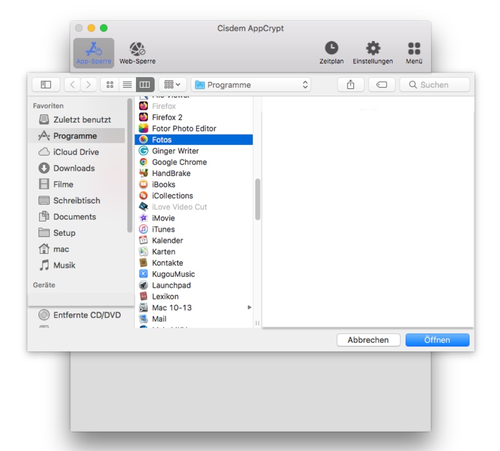Viewport: 500px width, 451px height.
Task: Select Firefox 2 in app list
Action: (194, 117)
